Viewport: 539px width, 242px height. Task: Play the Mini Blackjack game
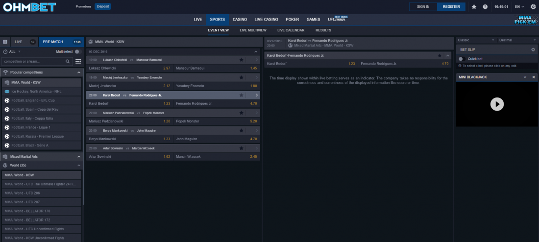click(x=497, y=104)
